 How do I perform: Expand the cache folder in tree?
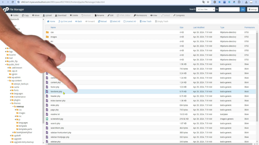coord(10,87)
